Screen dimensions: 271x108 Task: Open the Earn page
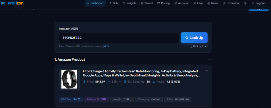point(198,3)
